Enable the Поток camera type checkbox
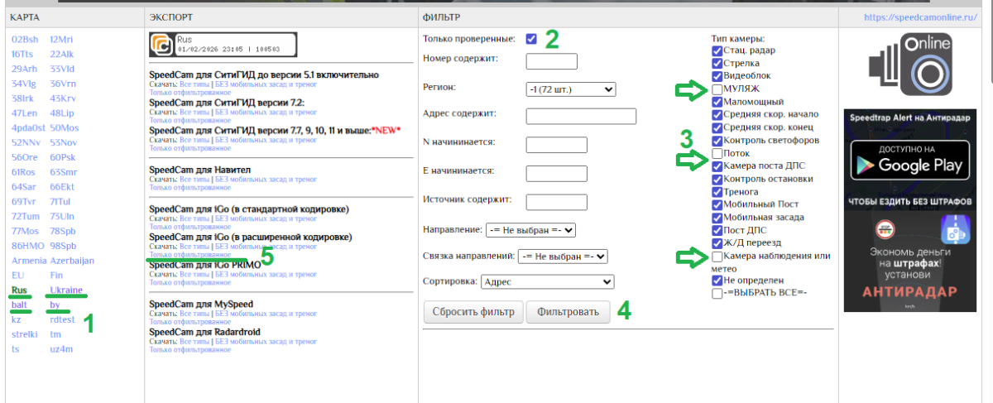 (x=717, y=153)
